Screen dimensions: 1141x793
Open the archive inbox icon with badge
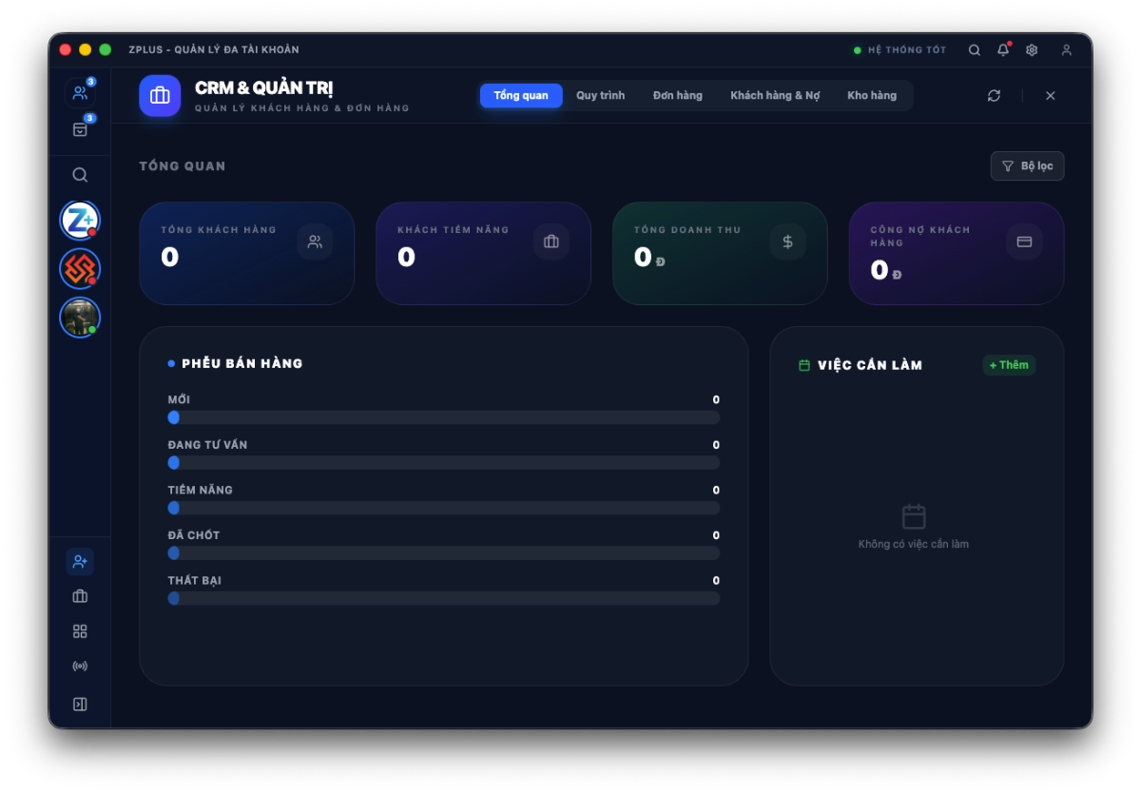point(80,129)
